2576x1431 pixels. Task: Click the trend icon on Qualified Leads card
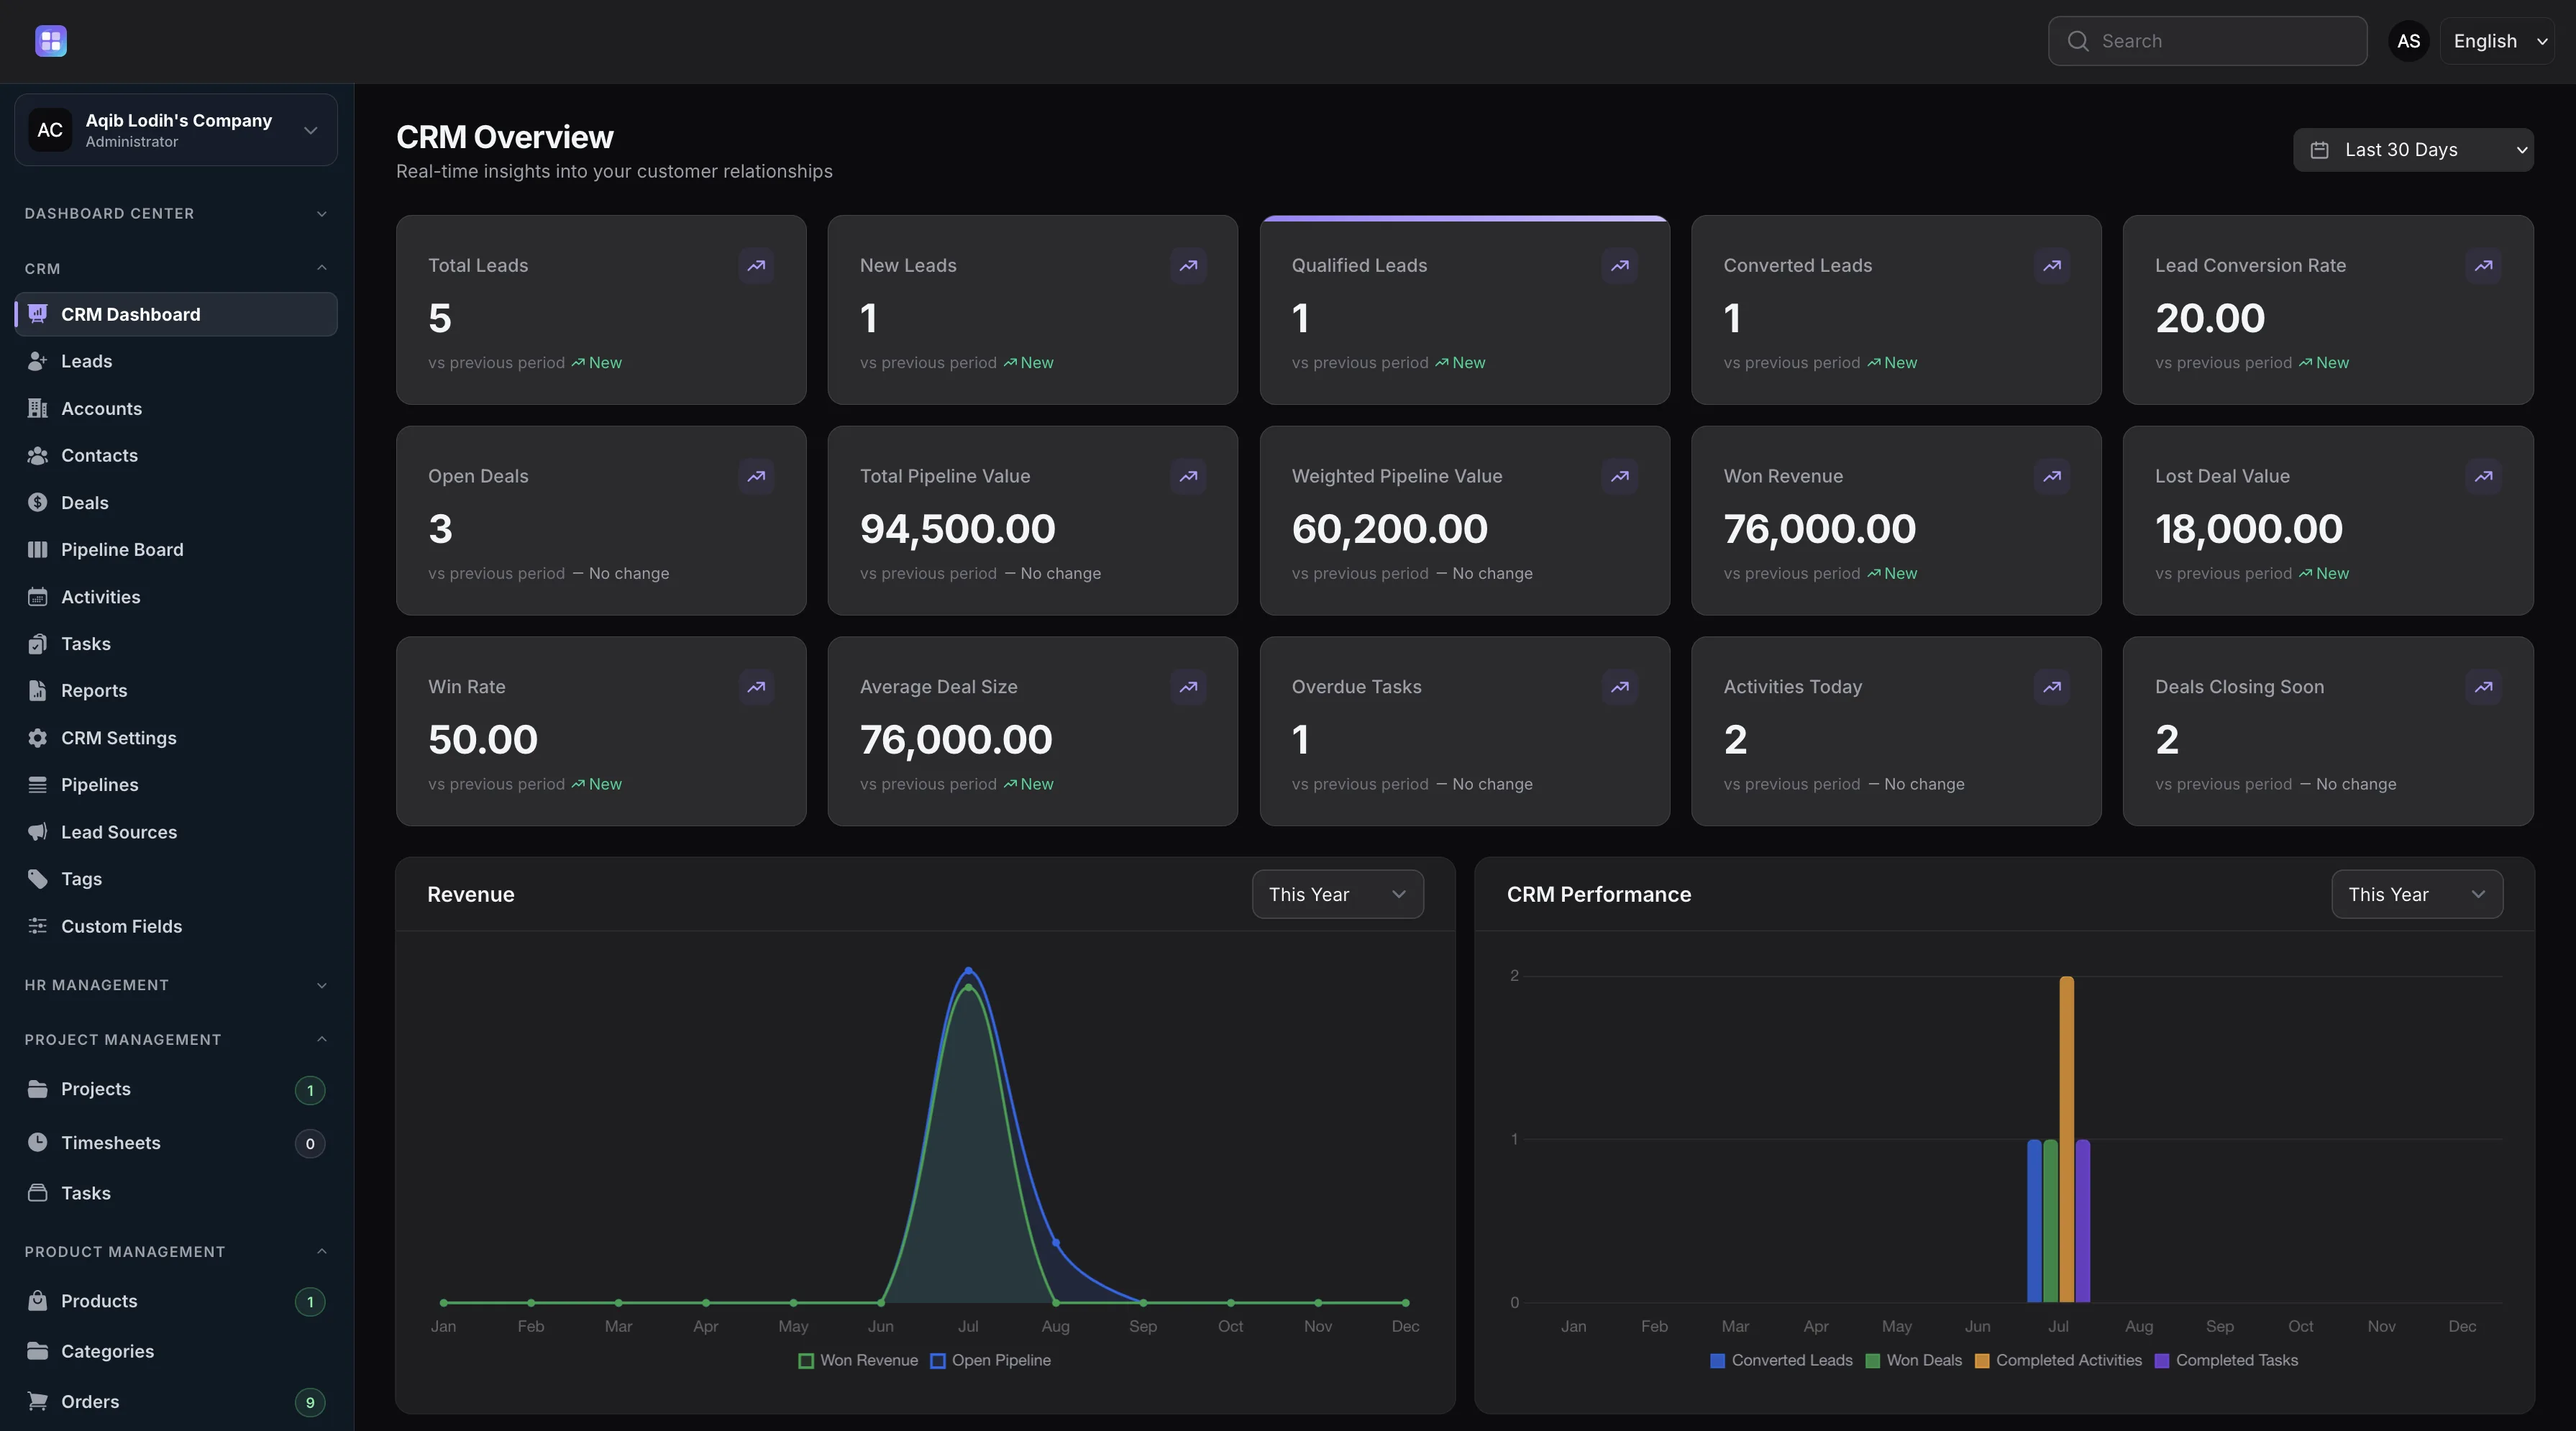(1620, 266)
